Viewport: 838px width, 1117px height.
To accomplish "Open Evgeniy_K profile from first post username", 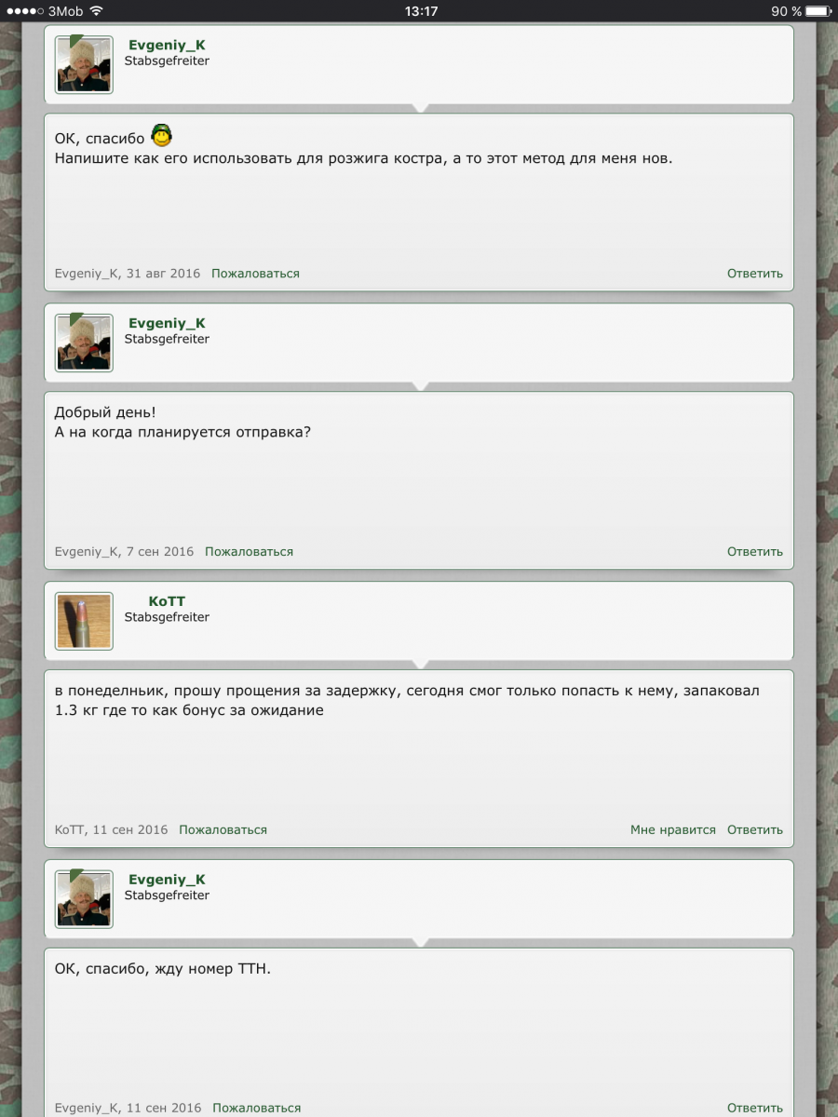I will click(x=167, y=45).
